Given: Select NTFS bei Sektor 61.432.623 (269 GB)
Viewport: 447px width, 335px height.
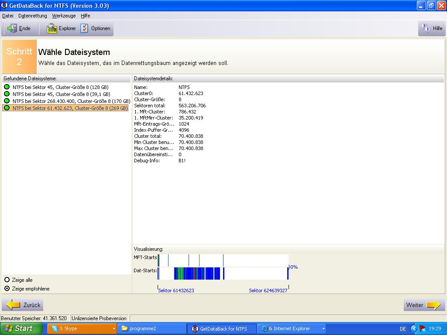Looking at the screenshot, I should tap(70, 108).
